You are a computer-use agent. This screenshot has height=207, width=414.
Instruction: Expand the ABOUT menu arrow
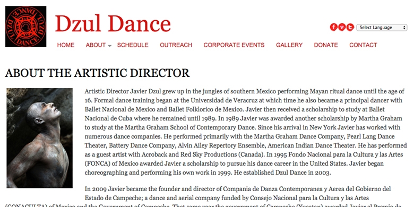pos(109,46)
